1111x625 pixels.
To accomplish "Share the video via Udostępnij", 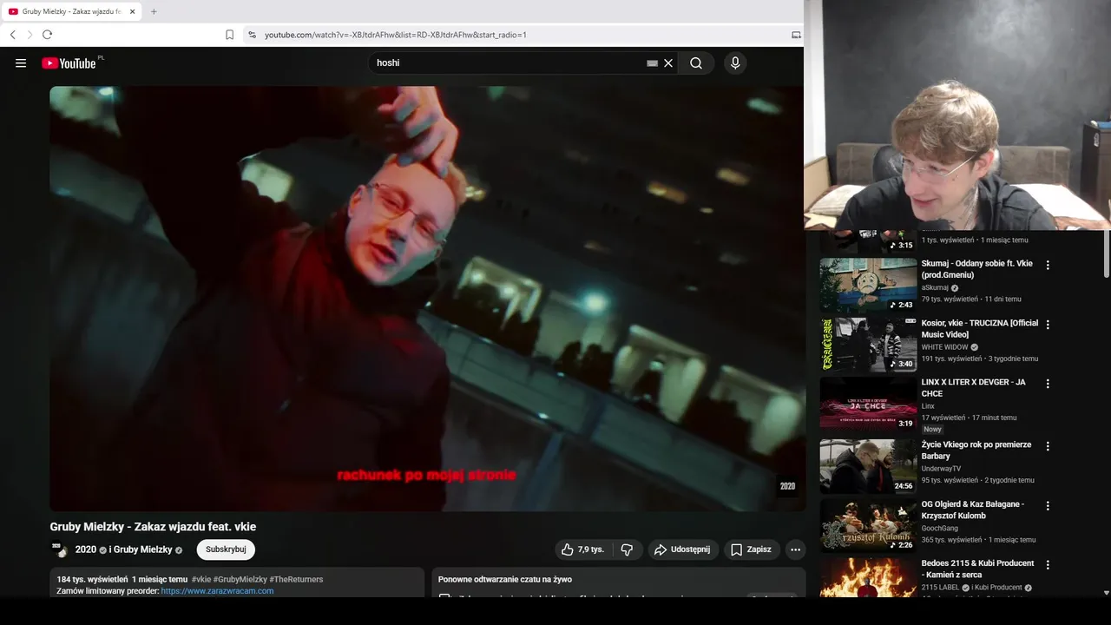I will pyautogui.click(x=682, y=549).
